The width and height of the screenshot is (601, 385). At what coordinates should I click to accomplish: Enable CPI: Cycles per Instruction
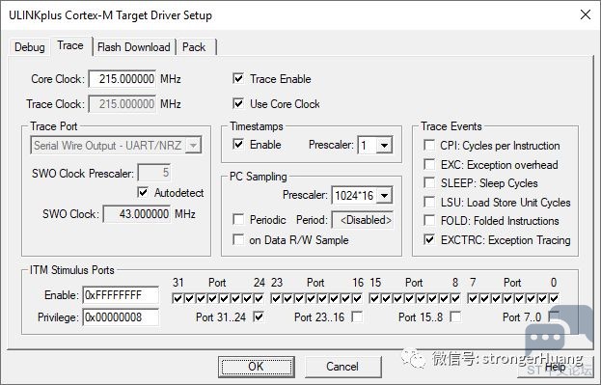point(429,146)
